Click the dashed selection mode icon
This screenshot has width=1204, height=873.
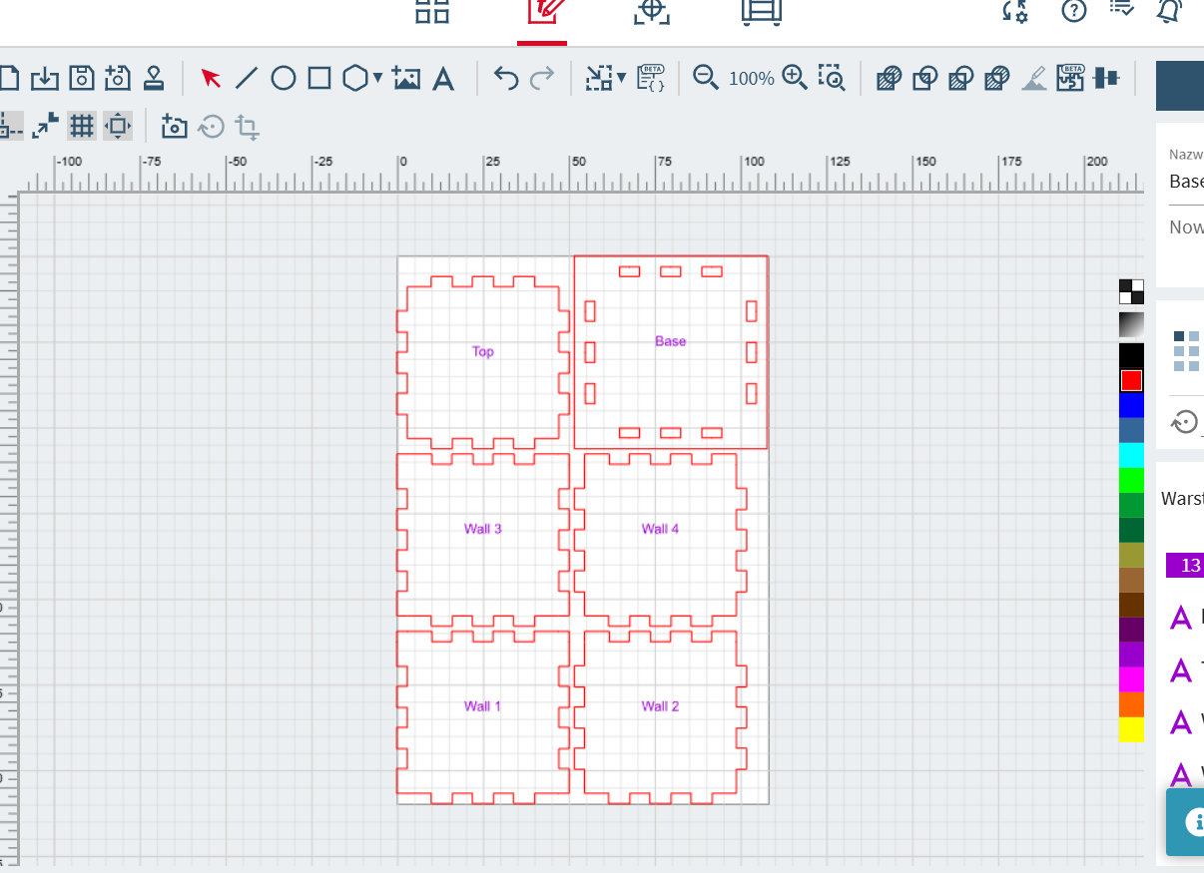[x=598, y=78]
